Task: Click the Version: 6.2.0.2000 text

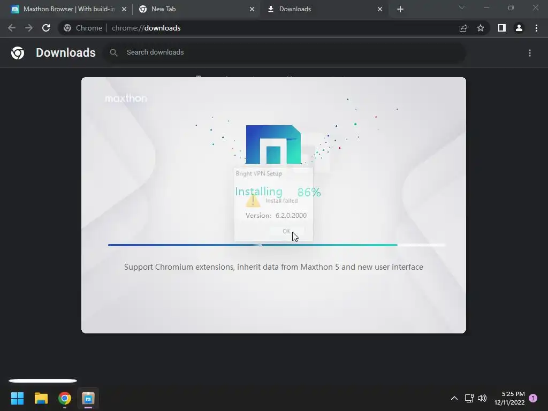Action: click(x=276, y=216)
